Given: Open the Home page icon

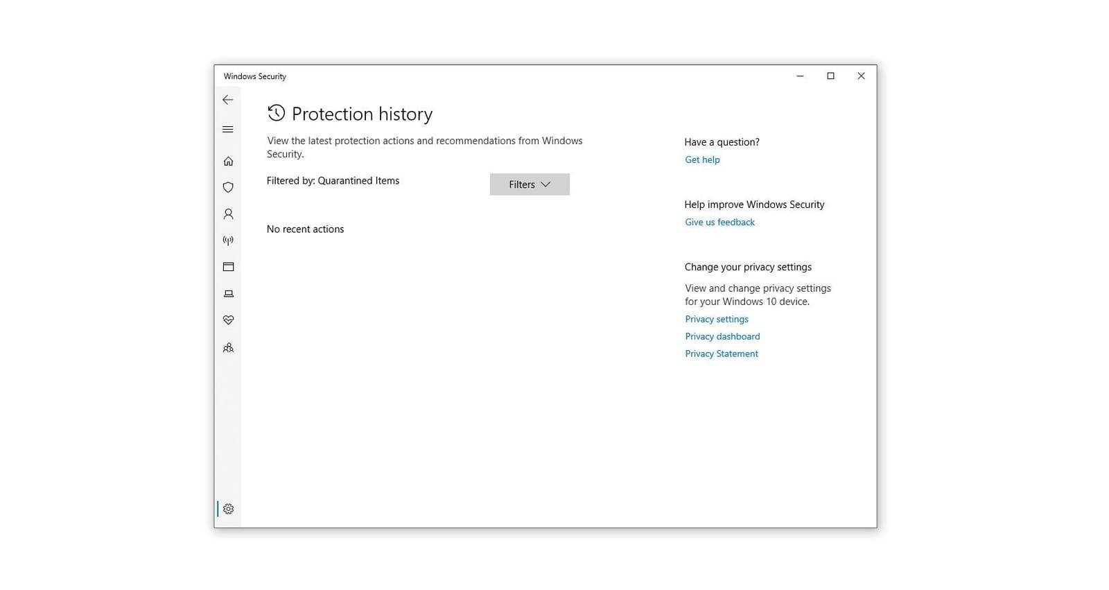Looking at the screenshot, I should (228, 162).
